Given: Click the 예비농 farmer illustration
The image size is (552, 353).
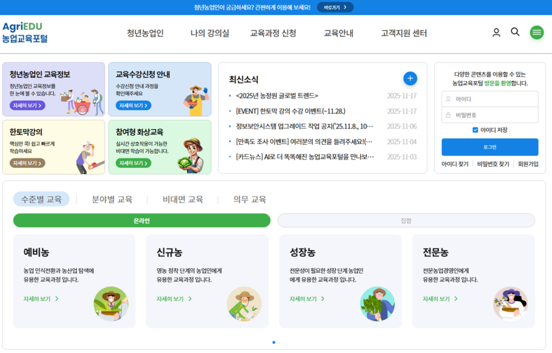Looking at the screenshot, I should (x=111, y=304).
